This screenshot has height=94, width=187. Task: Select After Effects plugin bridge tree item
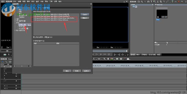pos(25,25)
